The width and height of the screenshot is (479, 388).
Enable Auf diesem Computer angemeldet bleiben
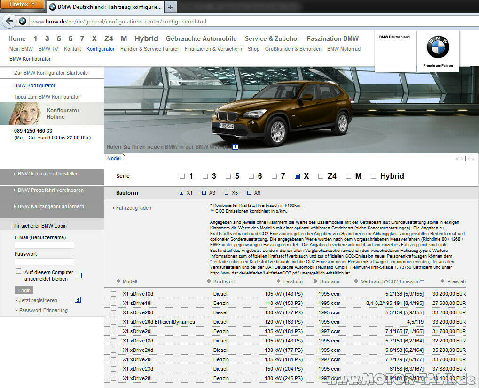click(x=18, y=270)
